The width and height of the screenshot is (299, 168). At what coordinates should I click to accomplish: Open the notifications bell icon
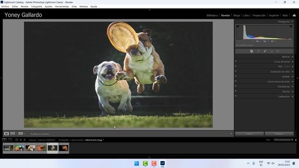coord(294,163)
